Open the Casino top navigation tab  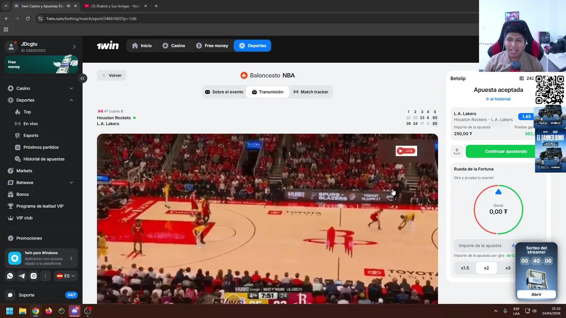click(173, 45)
